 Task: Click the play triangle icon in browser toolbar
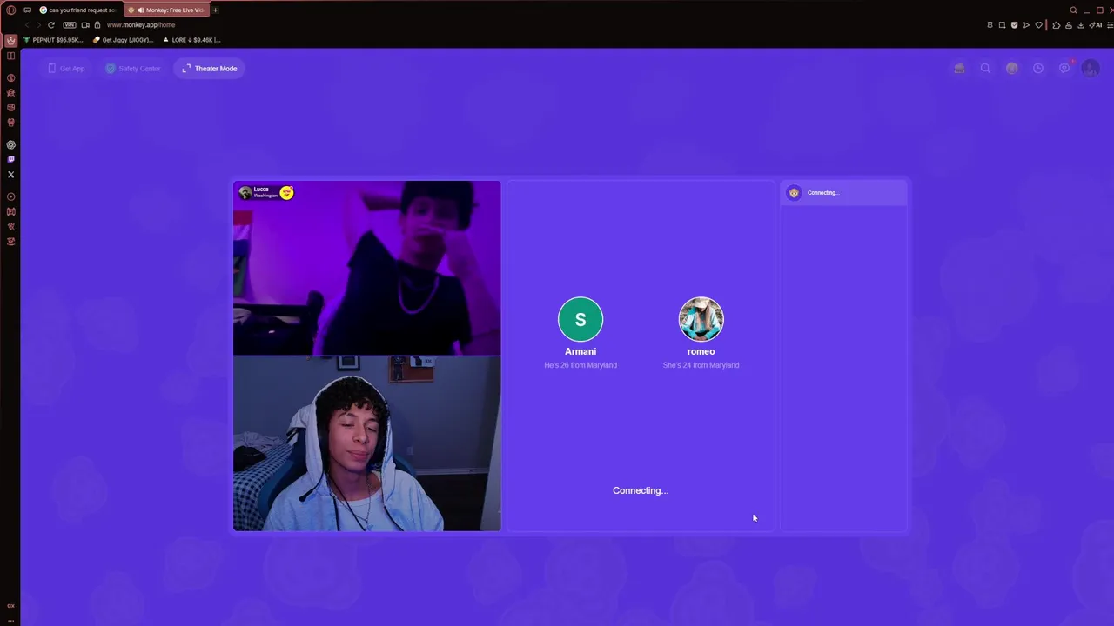(1026, 25)
